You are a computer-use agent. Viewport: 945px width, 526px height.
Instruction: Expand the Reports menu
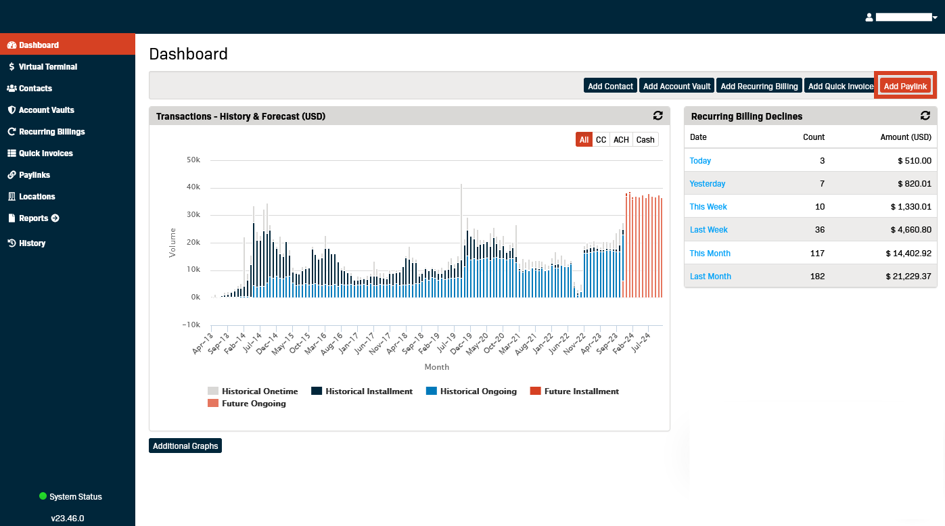68,218
